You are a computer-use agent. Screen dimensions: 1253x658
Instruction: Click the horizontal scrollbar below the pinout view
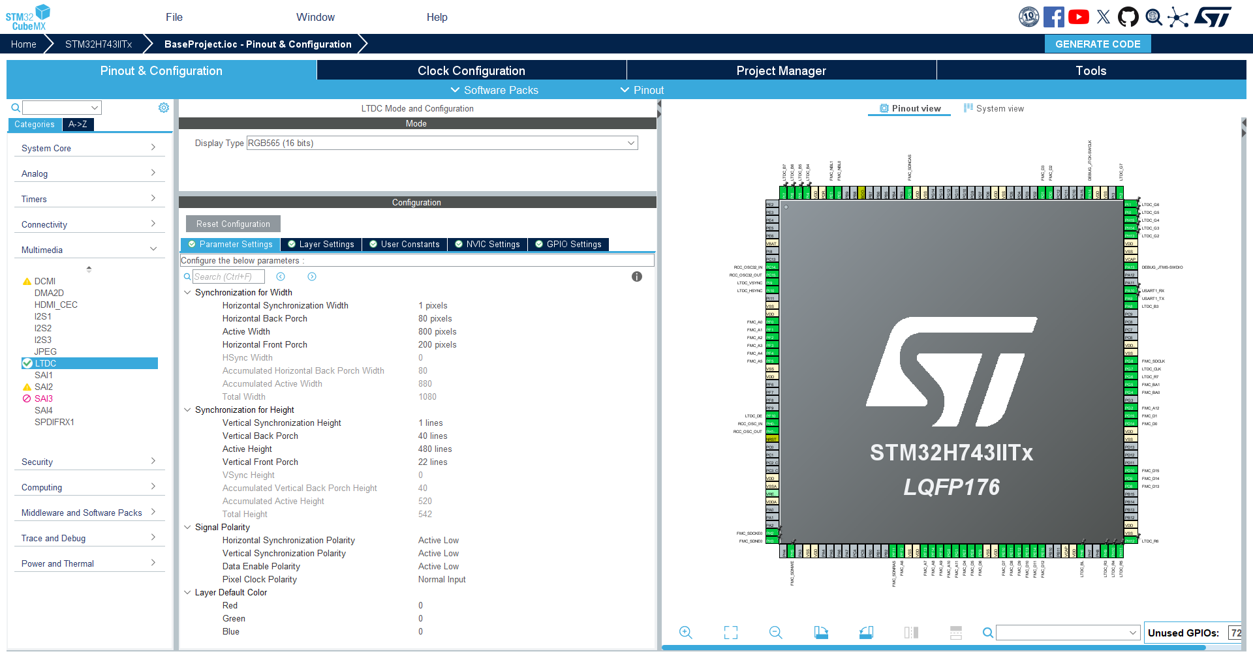tap(933, 648)
